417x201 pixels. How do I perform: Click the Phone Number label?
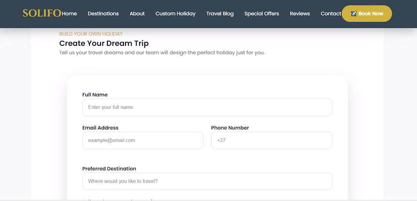[230, 128]
